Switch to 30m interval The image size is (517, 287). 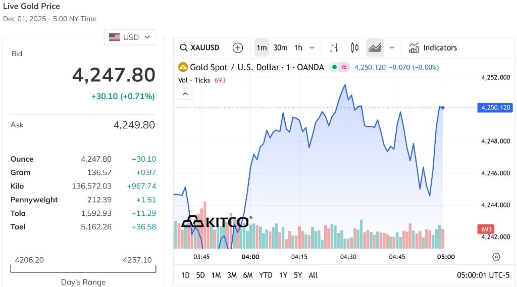click(280, 47)
